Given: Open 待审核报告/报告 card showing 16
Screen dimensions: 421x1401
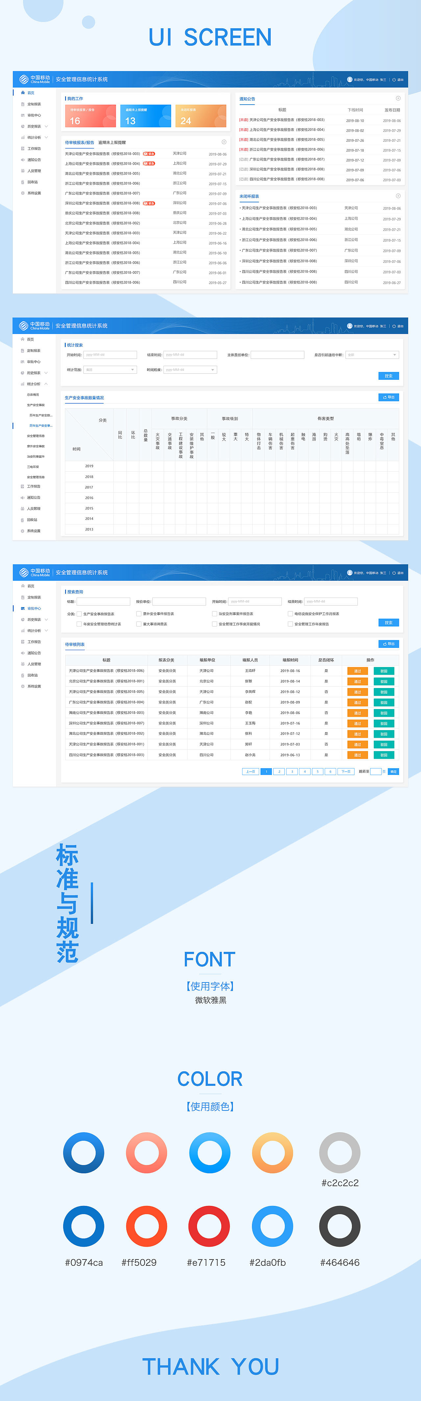Looking at the screenshot, I should coord(90,116).
